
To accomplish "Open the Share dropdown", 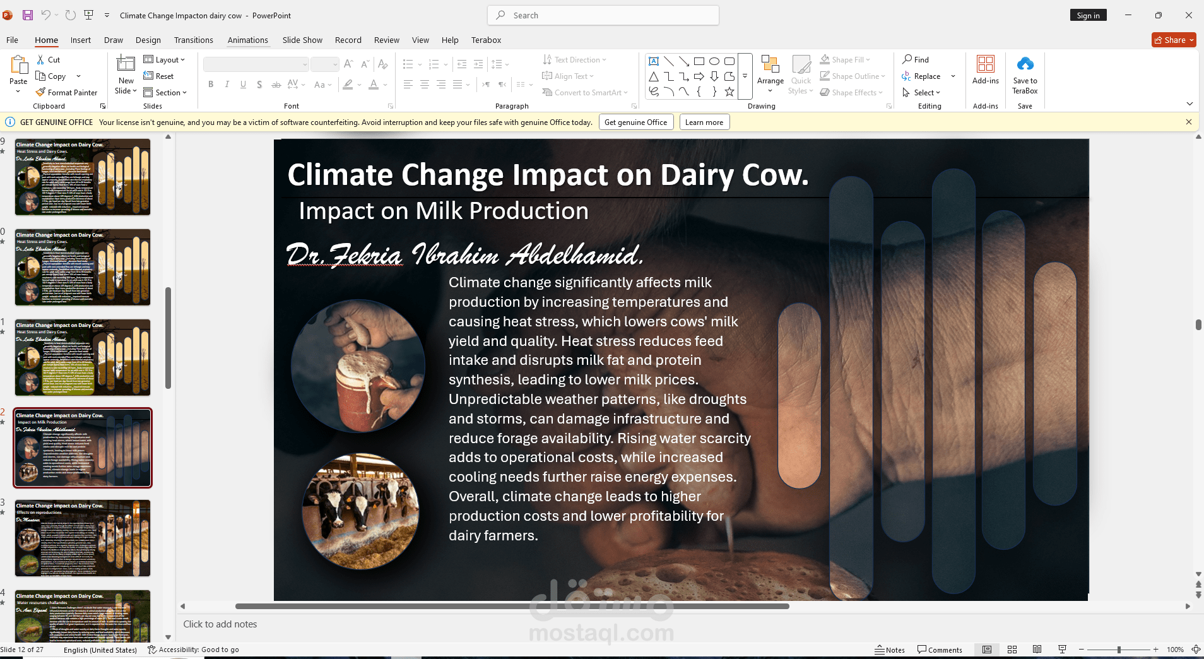I will pos(1174,40).
